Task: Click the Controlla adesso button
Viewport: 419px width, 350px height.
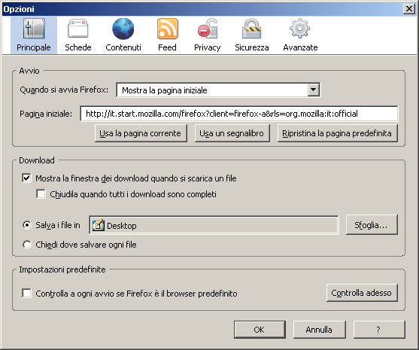Action: click(362, 293)
